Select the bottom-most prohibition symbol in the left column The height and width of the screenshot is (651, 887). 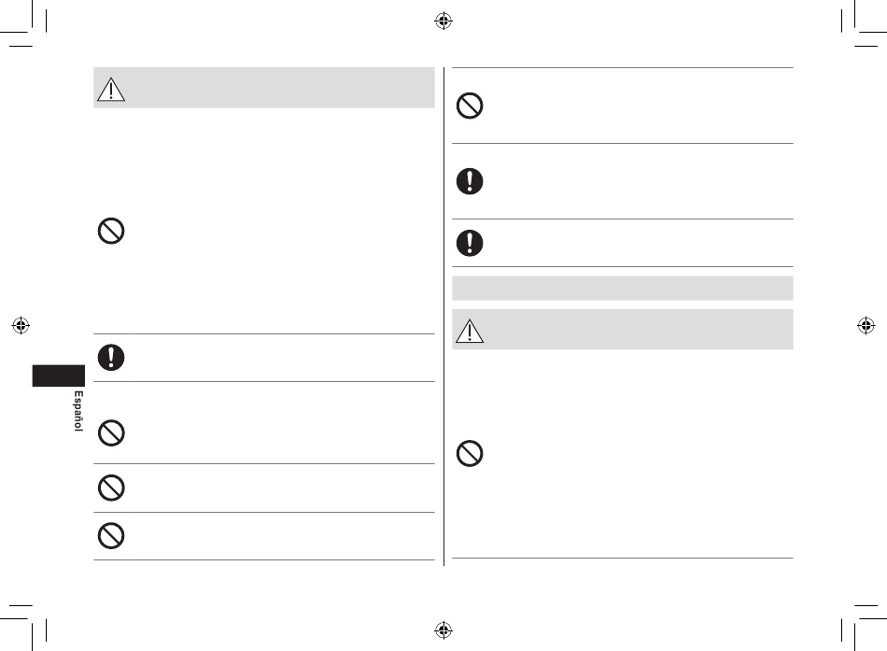coord(111,535)
